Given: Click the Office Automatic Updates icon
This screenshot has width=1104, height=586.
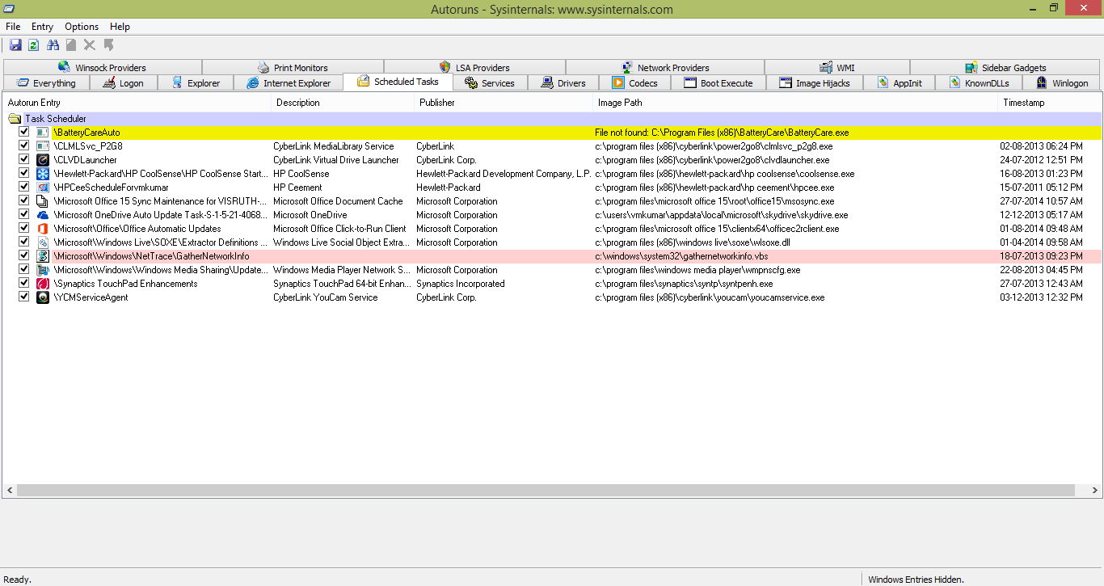Looking at the screenshot, I should coord(43,229).
